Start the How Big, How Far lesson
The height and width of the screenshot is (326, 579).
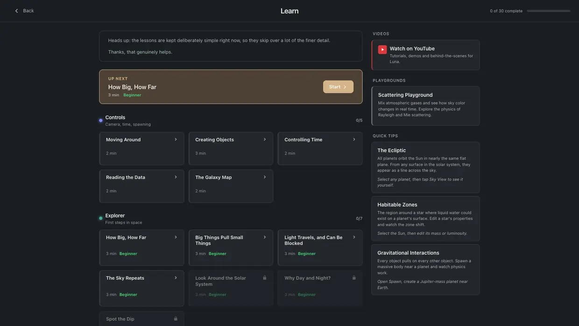(338, 87)
